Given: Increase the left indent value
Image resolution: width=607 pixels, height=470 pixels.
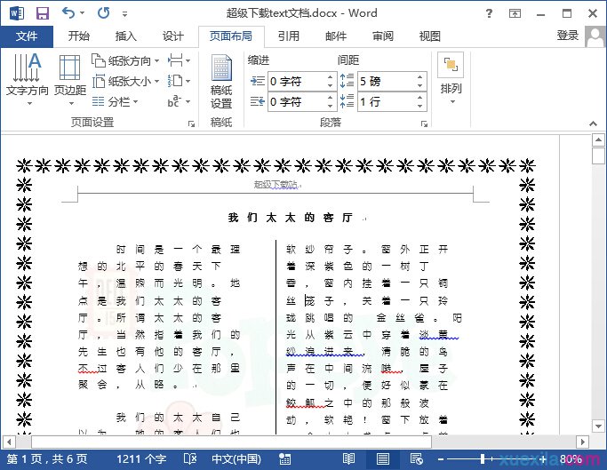Looking at the screenshot, I should click(x=330, y=76).
